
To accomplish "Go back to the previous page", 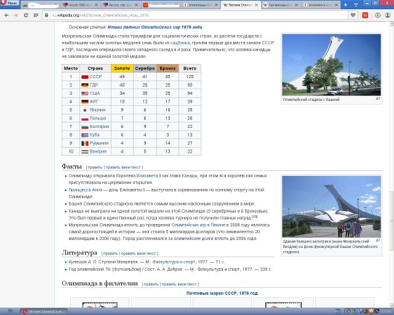I will coord(7,15).
